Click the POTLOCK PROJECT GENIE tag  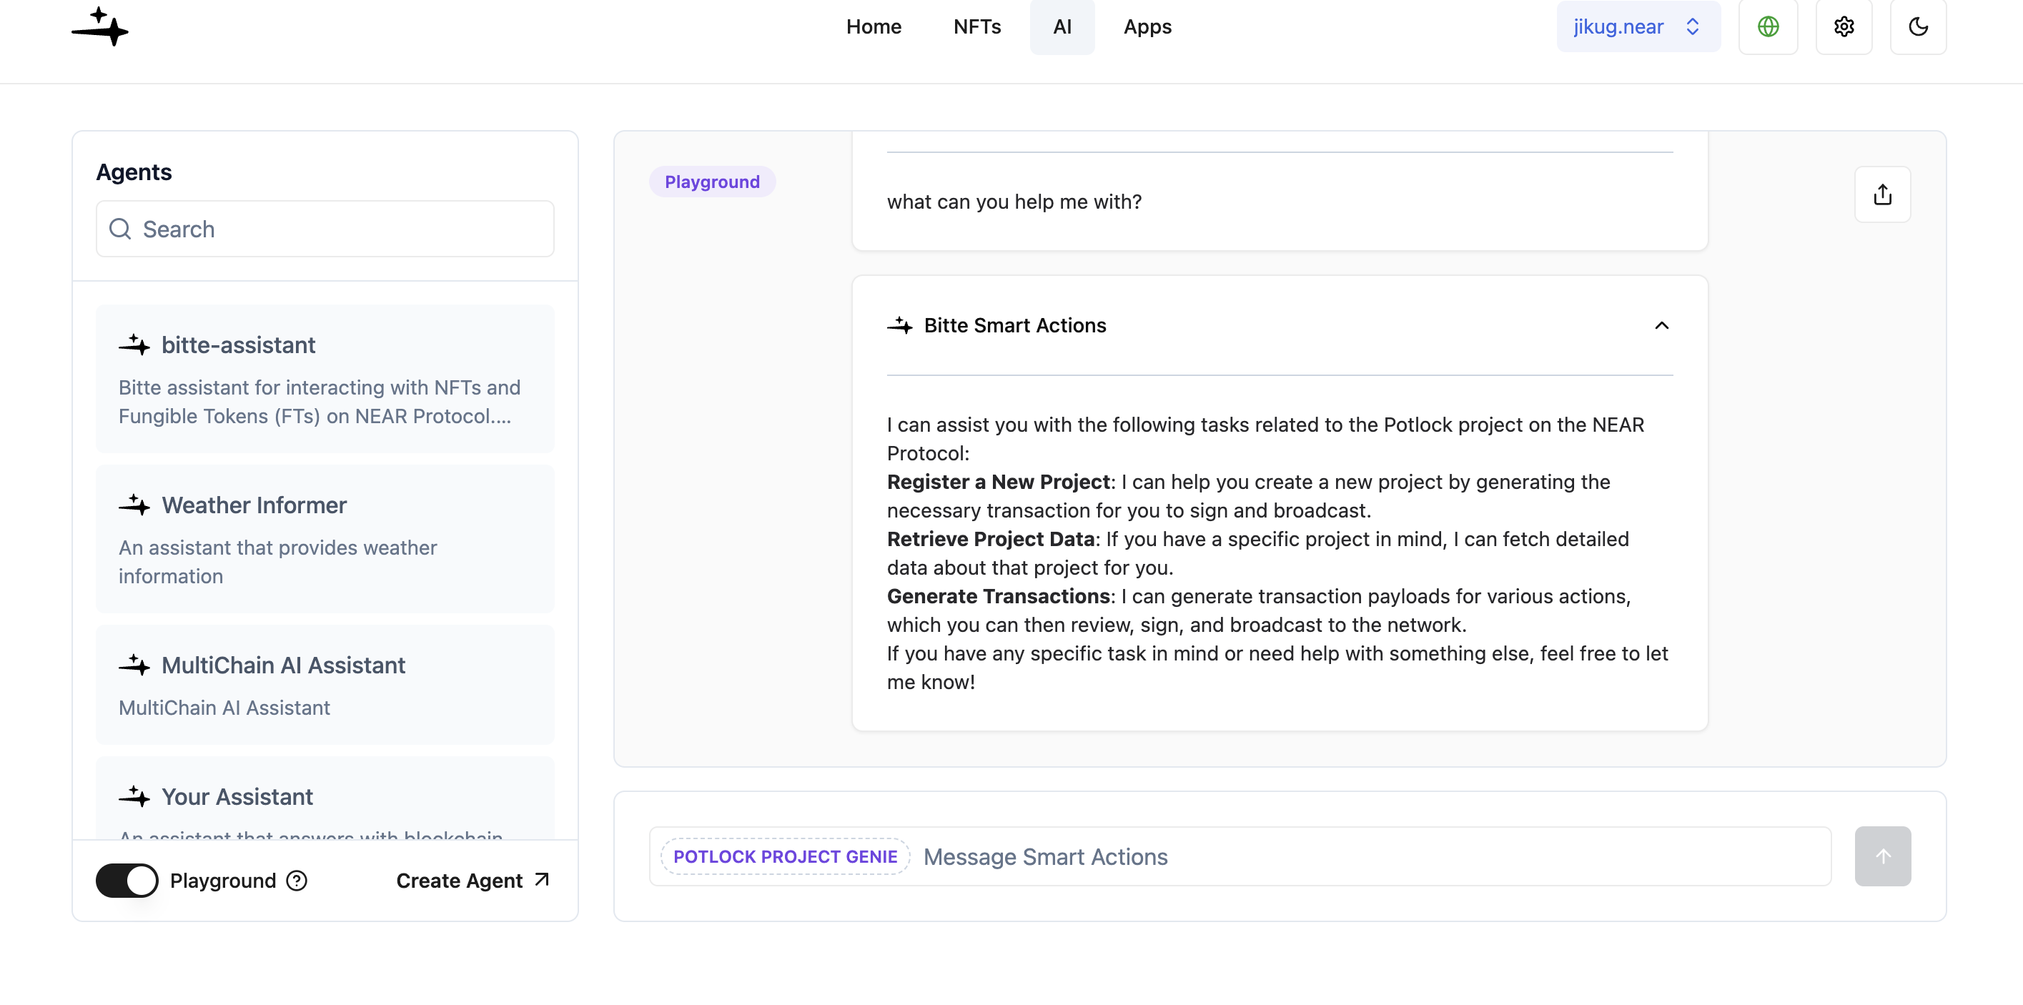tap(785, 856)
